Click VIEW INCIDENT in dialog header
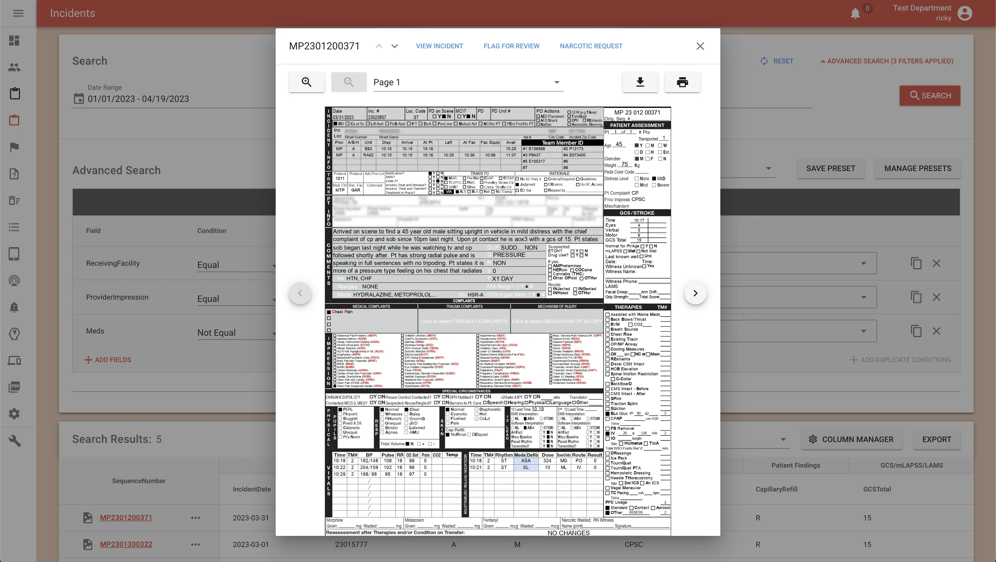 tap(439, 46)
